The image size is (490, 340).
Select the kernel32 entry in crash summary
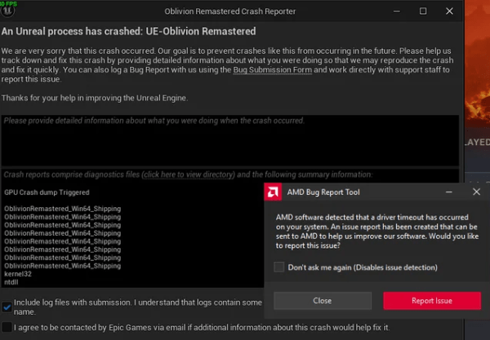tap(17, 272)
